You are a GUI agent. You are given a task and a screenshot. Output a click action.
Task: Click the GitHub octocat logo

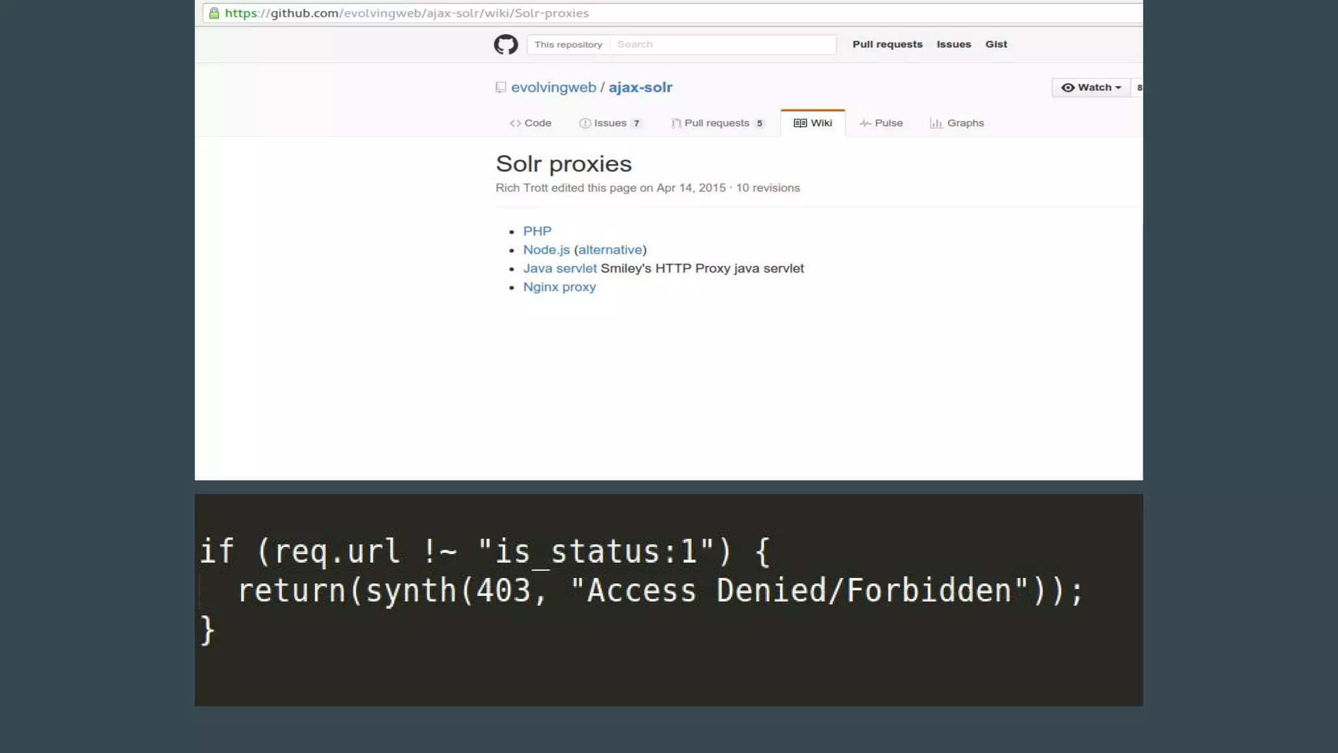506,44
